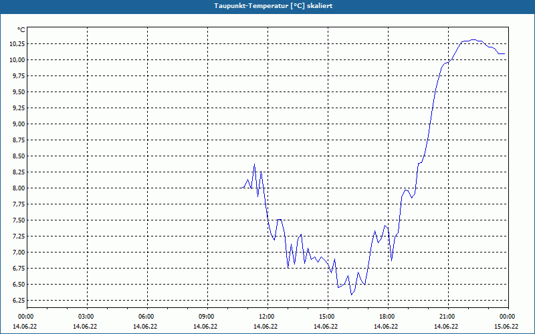Select the 18:00 x-axis time label
Image resolution: width=535 pixels, height=334 pixels.
[x=387, y=317]
